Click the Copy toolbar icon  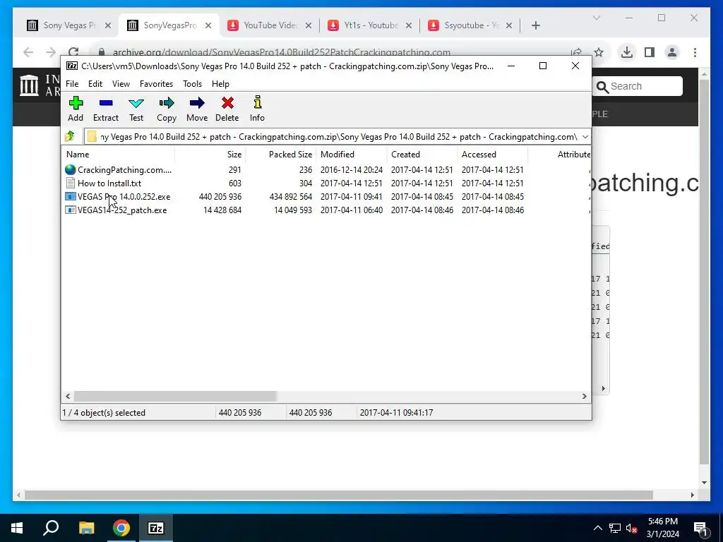click(167, 109)
